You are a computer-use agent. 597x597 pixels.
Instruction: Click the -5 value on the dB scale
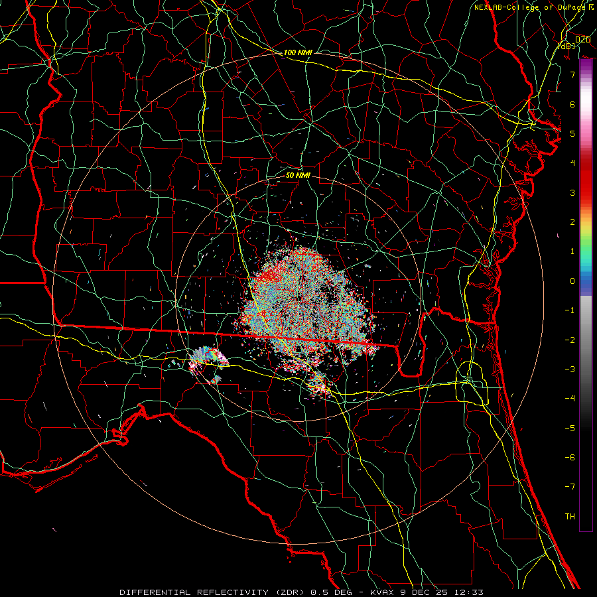[x=570, y=429]
